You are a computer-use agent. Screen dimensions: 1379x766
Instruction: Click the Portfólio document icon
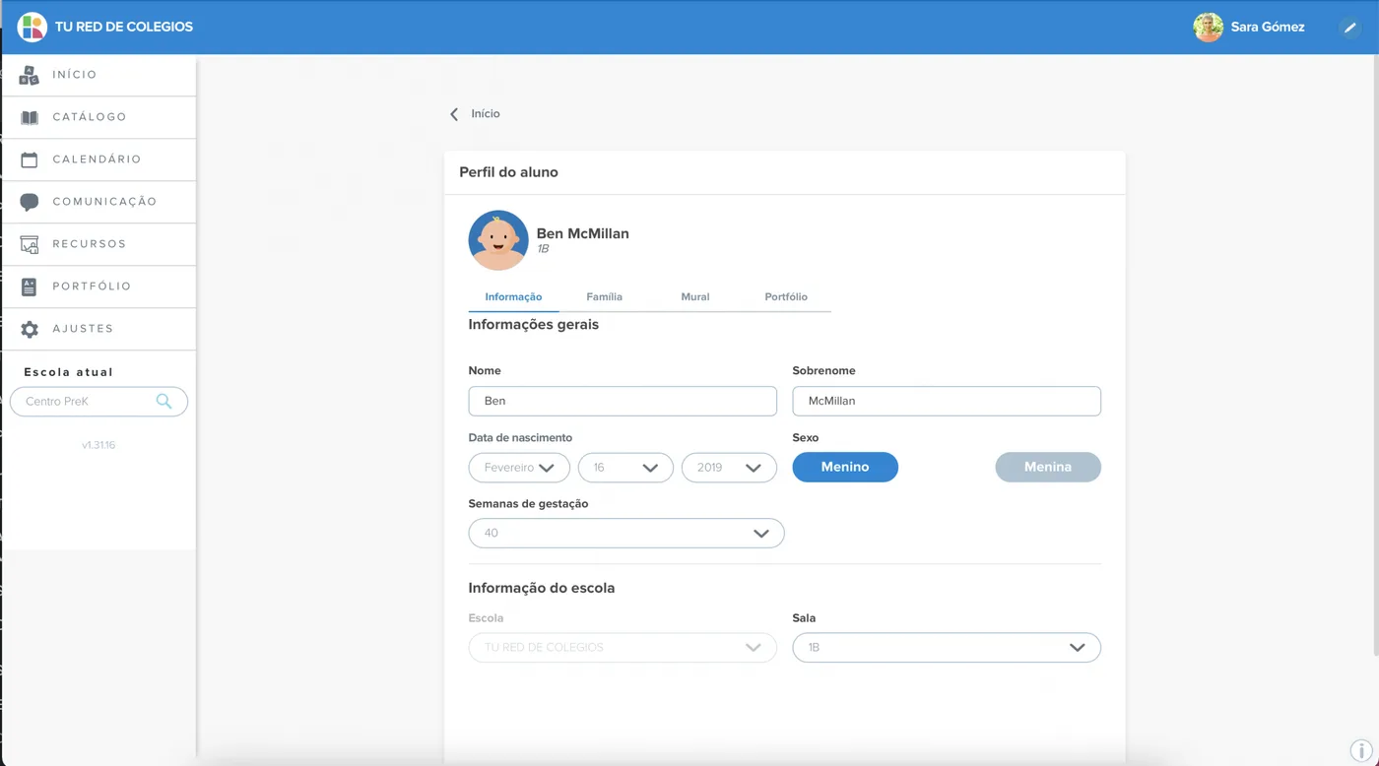[x=30, y=287]
